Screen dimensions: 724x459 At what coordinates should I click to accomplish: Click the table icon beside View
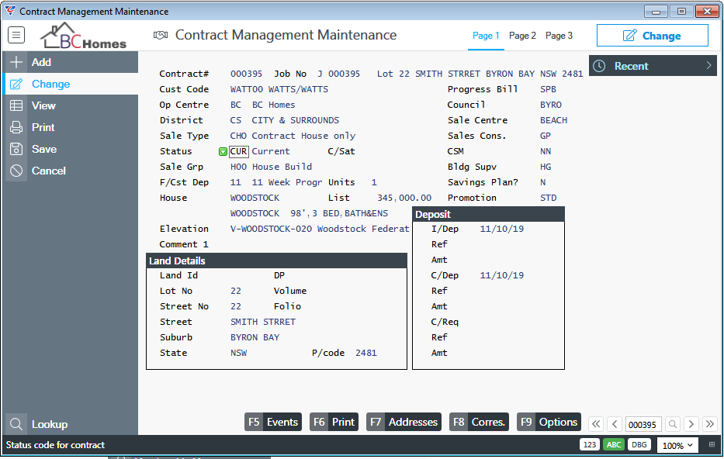[16, 105]
